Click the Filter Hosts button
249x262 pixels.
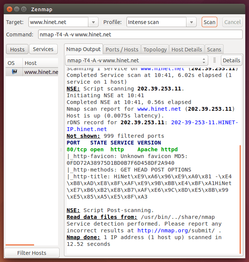[32, 253]
